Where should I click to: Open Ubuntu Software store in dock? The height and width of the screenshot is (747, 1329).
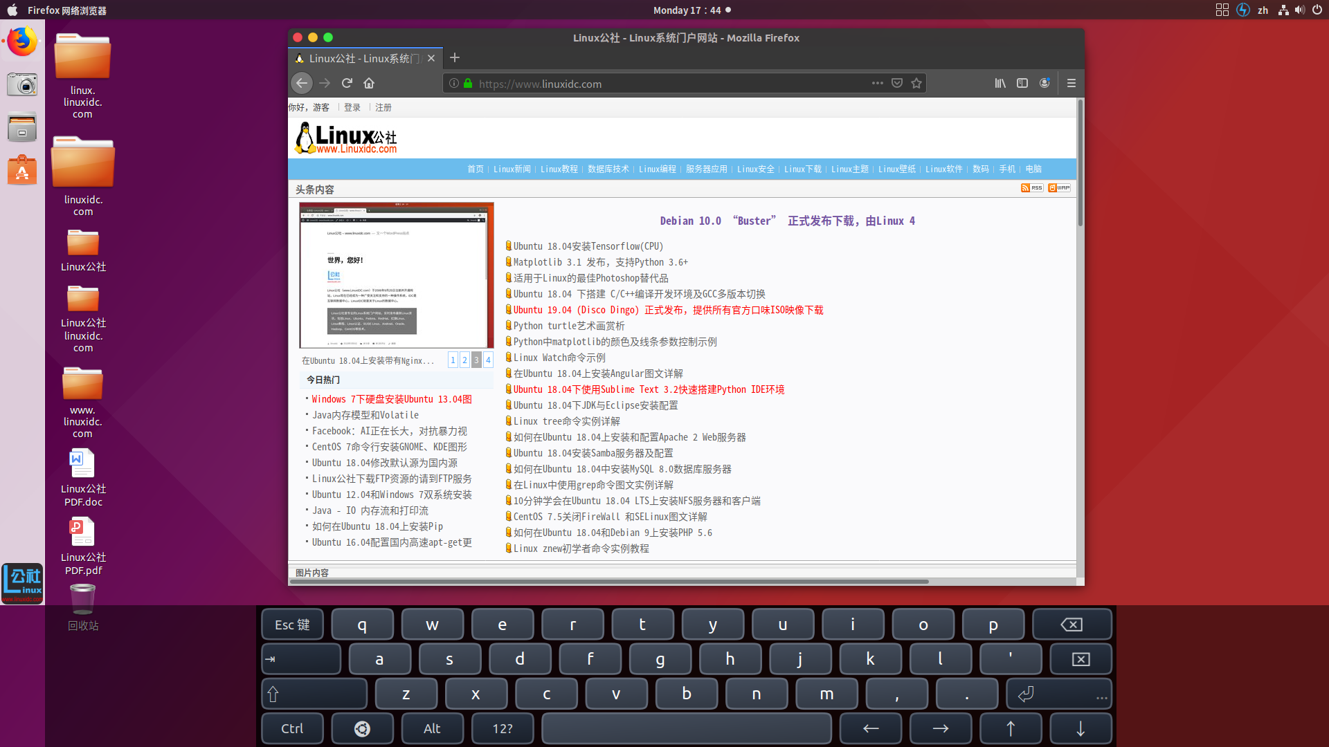22,170
